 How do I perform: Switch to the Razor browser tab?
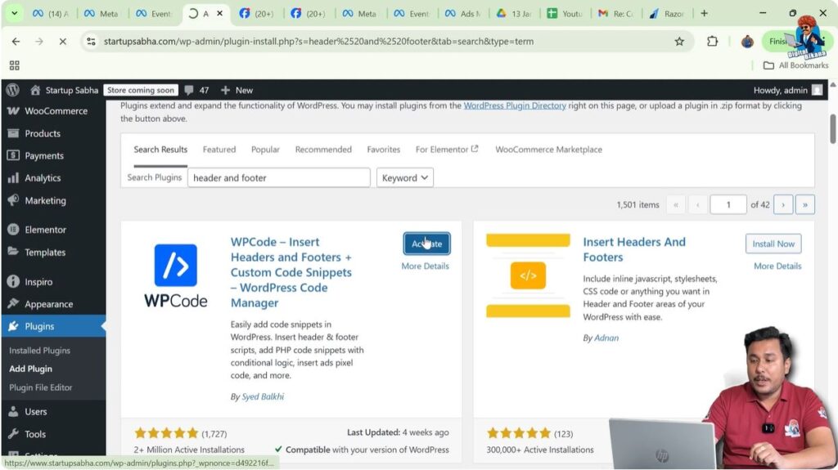pyautogui.click(x=666, y=13)
